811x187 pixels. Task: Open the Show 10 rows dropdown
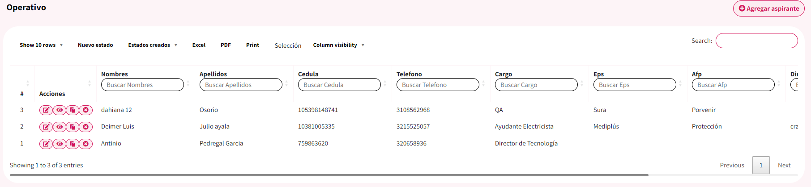(x=41, y=45)
